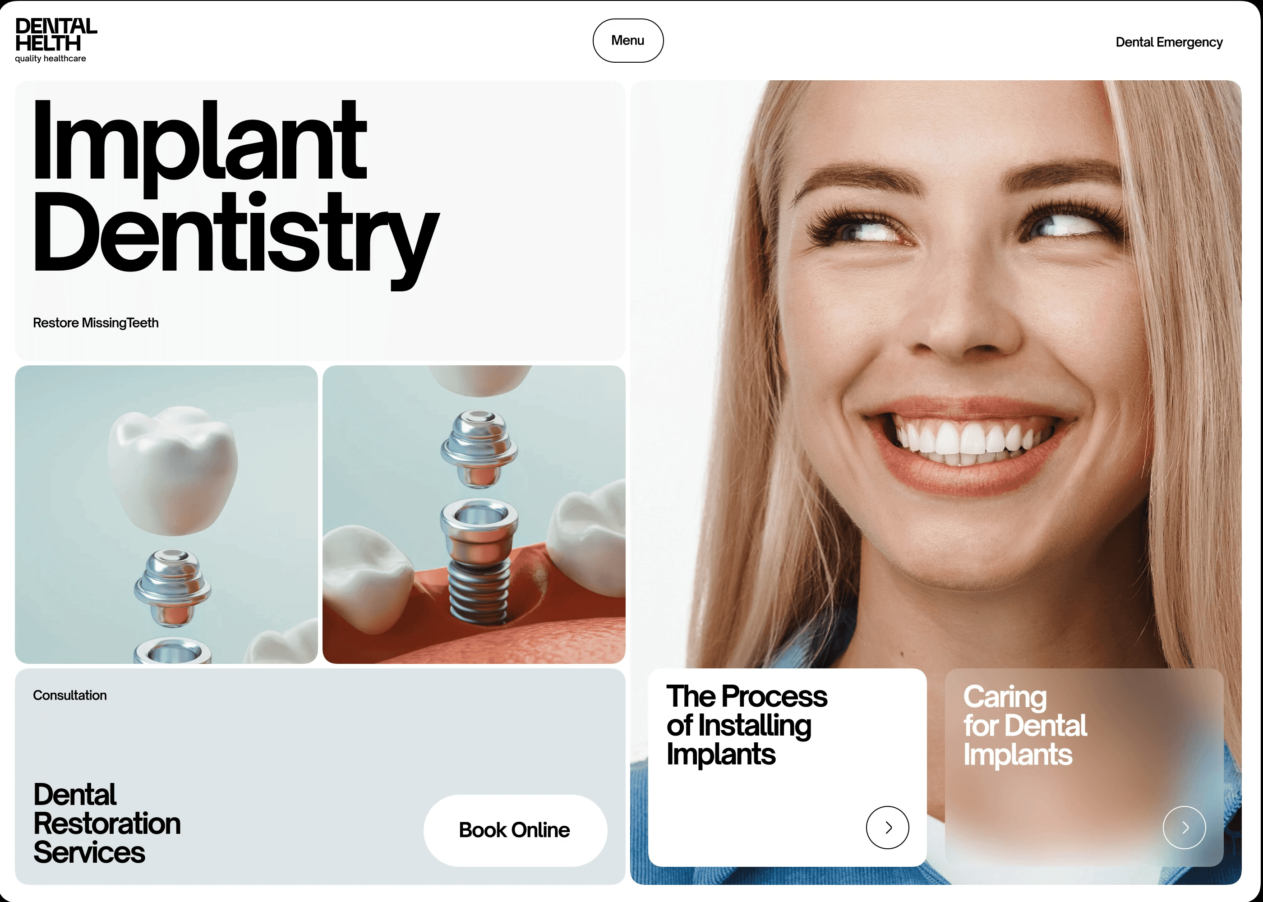
Task: Open Caring for Dental Implants title
Action: pos(1025,725)
